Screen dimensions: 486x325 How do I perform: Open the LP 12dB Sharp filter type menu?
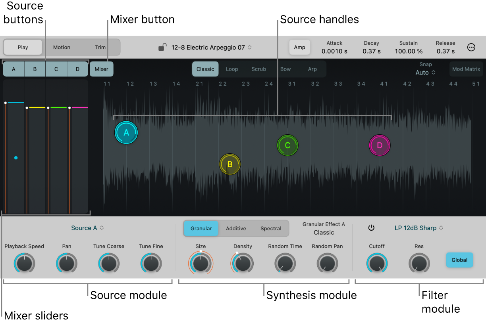[419, 228]
